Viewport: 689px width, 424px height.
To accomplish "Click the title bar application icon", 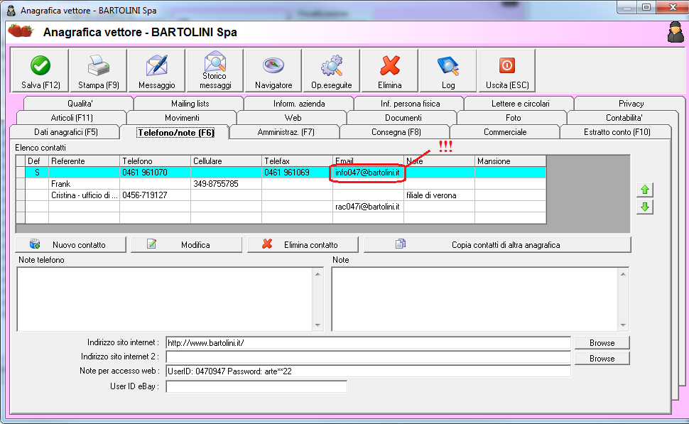I will 11,10.
